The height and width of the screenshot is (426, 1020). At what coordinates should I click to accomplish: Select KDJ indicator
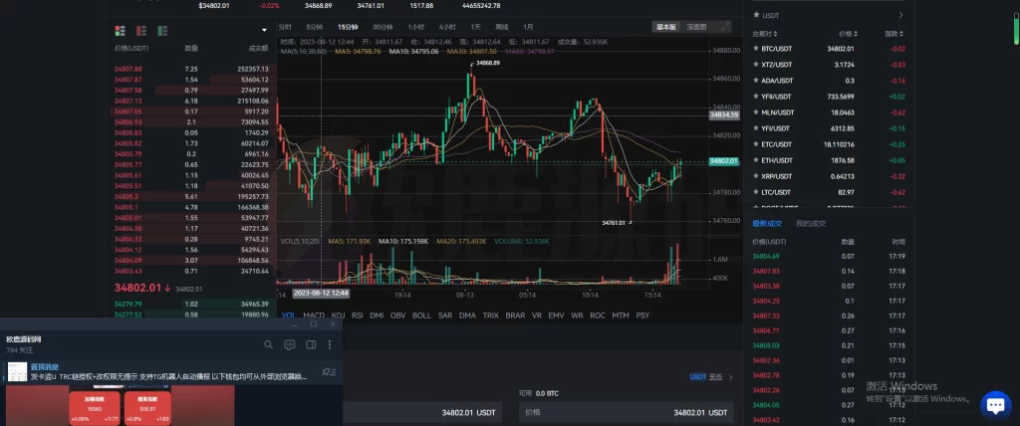click(338, 316)
